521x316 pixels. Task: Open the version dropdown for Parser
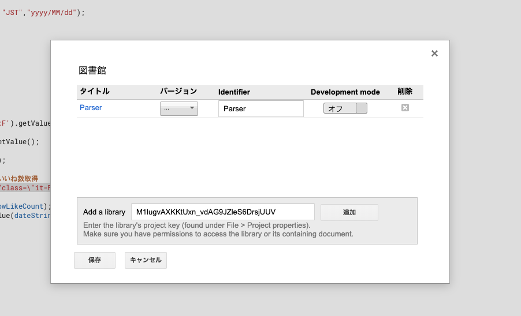coord(178,108)
